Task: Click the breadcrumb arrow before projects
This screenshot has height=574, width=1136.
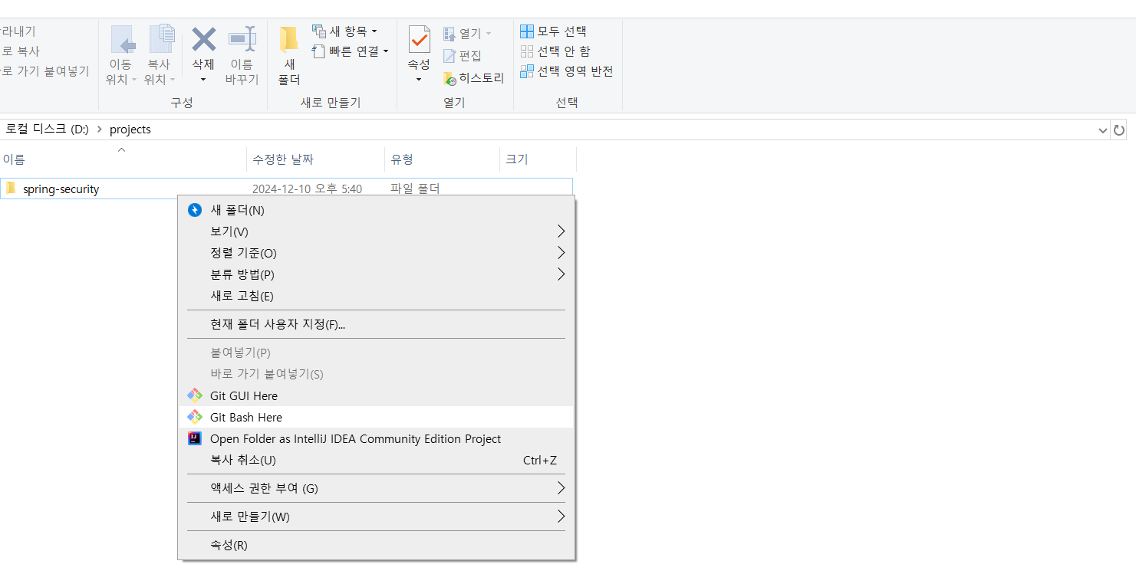Action: click(100, 130)
